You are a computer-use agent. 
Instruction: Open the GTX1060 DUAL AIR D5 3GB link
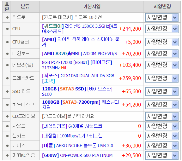click(78, 78)
